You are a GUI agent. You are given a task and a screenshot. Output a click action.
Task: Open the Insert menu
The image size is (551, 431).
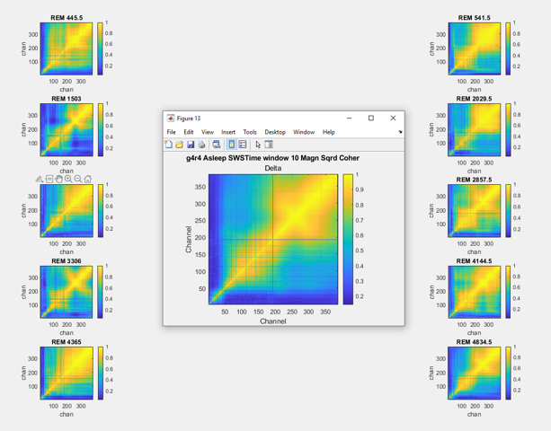[x=228, y=132]
